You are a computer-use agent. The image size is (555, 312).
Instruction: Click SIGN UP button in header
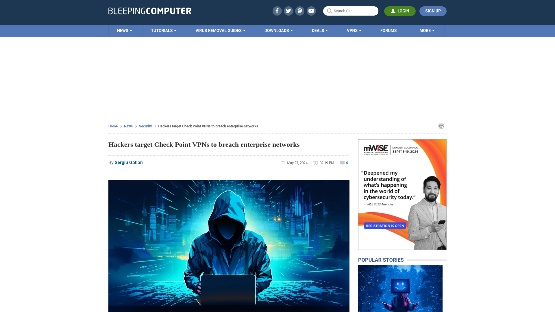(433, 11)
